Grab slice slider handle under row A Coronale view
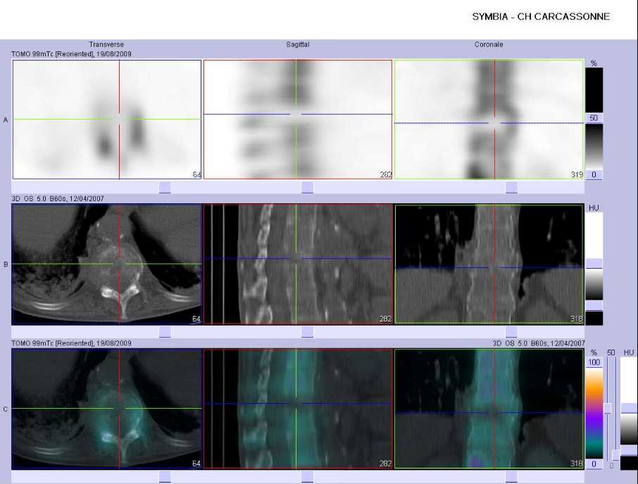Screen dimensions: 638x484 tap(511, 187)
